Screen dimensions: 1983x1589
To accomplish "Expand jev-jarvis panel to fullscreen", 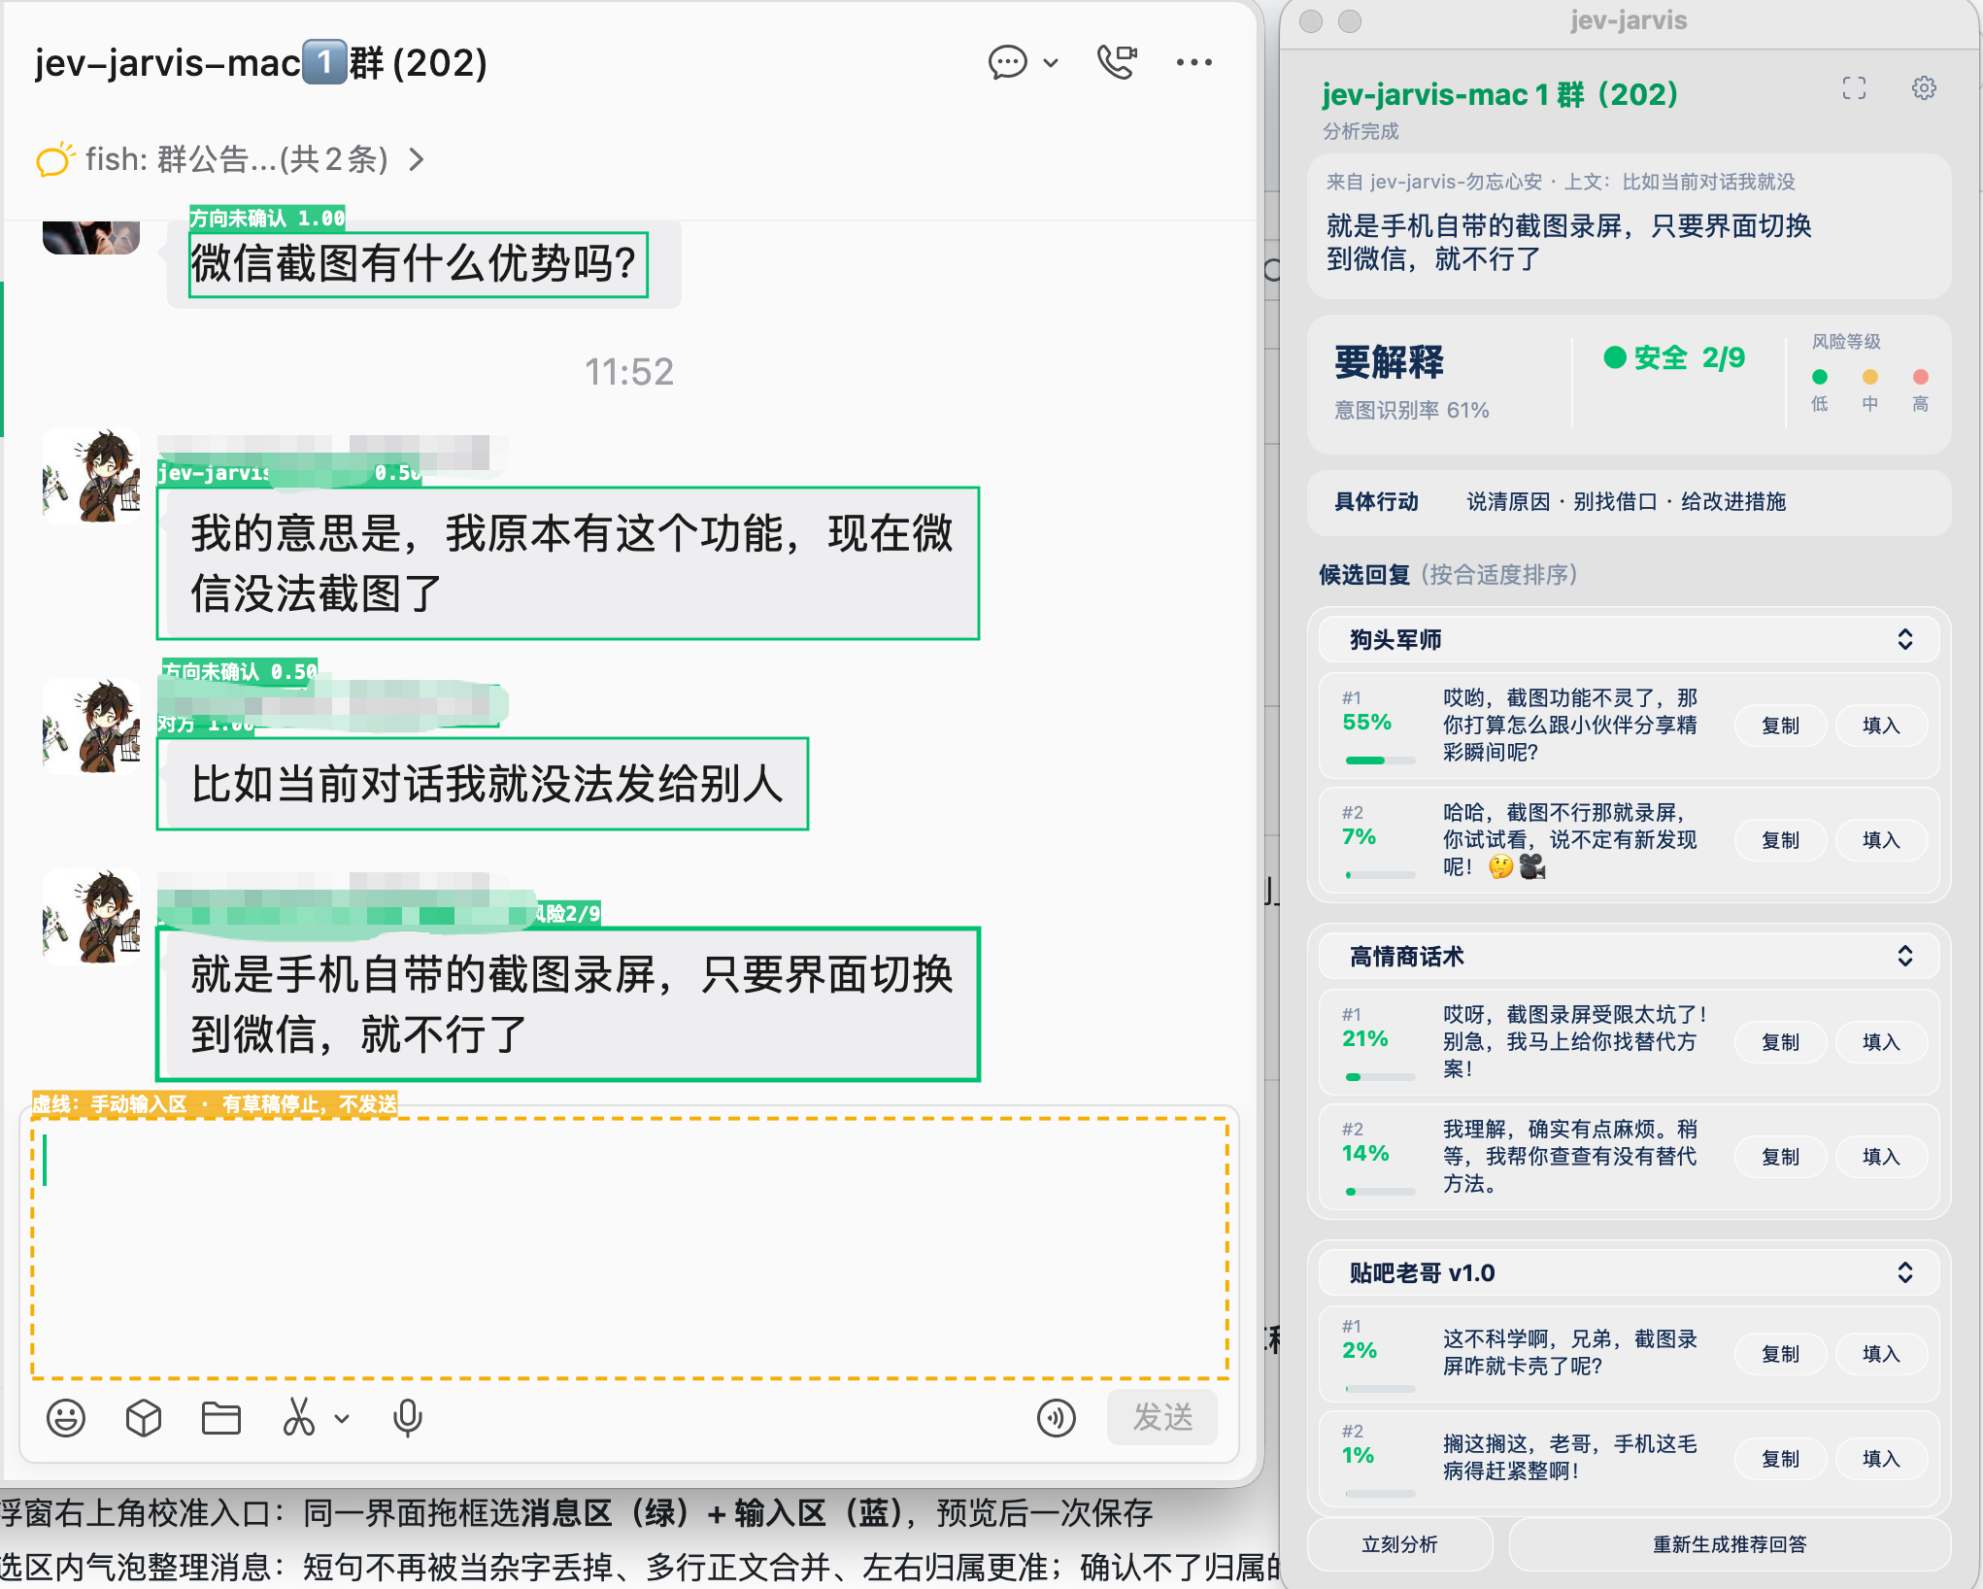I will coord(1854,88).
